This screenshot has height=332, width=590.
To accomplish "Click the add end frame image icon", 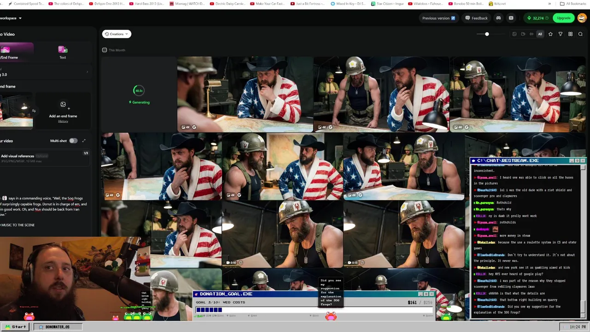I will tap(63, 105).
